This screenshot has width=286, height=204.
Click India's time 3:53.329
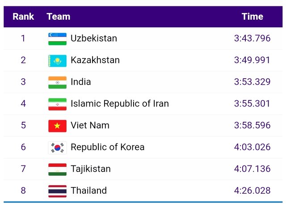252,82
